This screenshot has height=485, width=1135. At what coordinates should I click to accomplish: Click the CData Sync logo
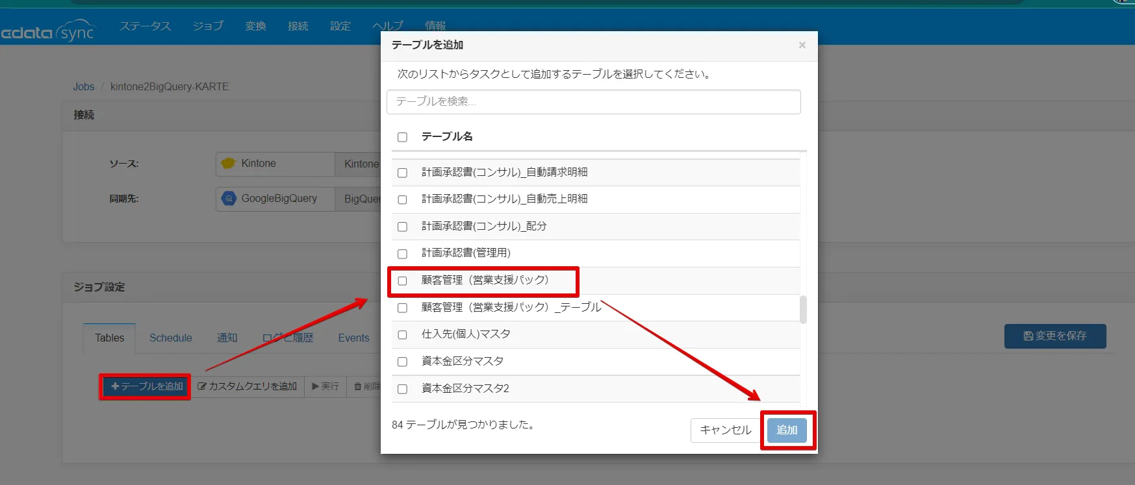(x=49, y=31)
